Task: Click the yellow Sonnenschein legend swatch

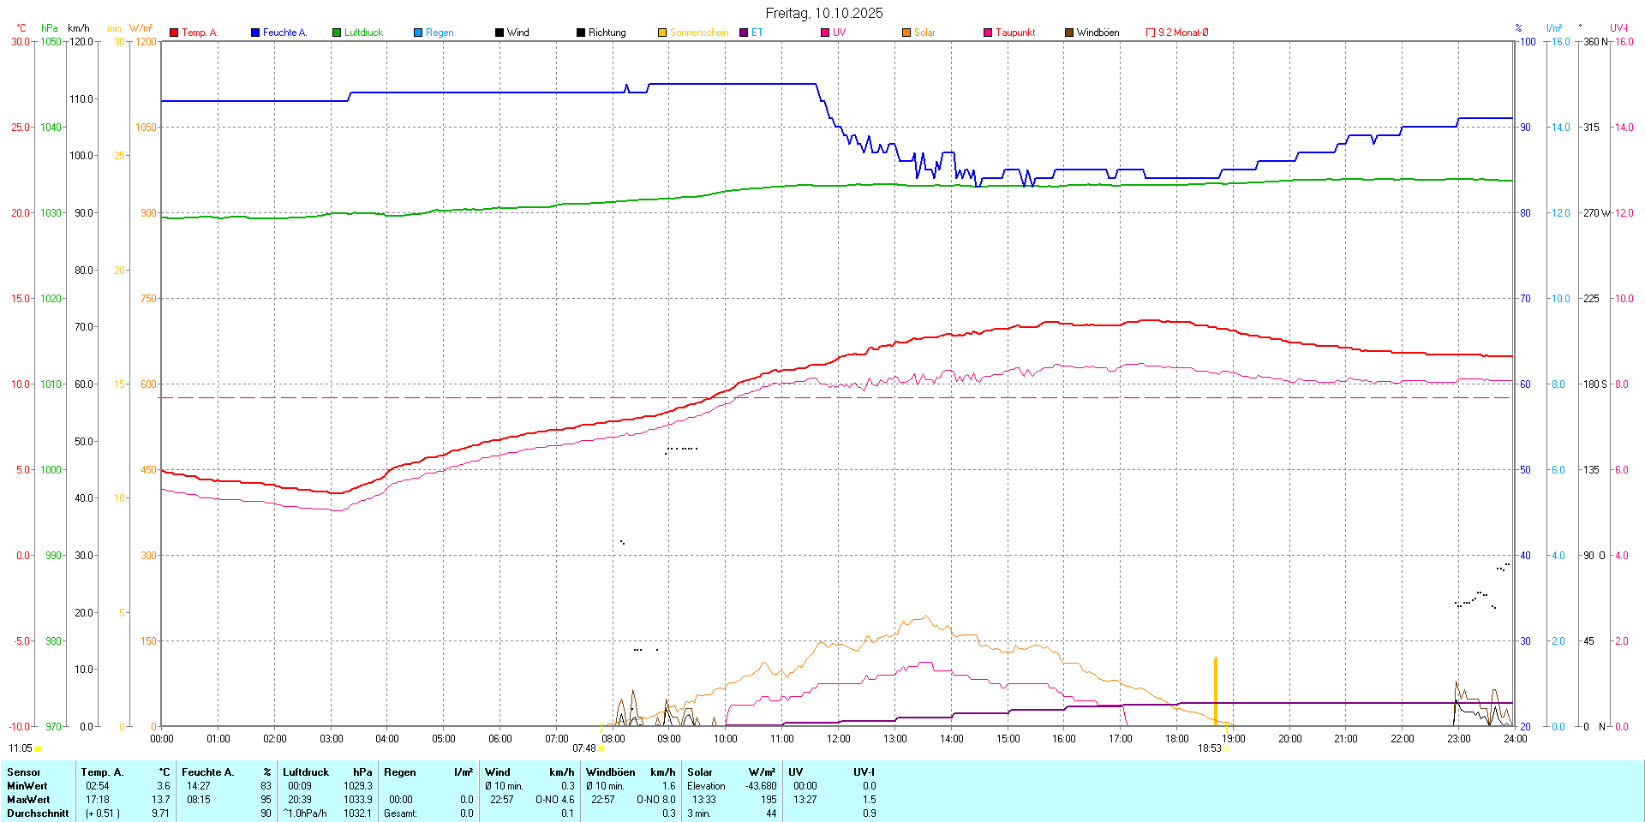Action: (x=662, y=33)
